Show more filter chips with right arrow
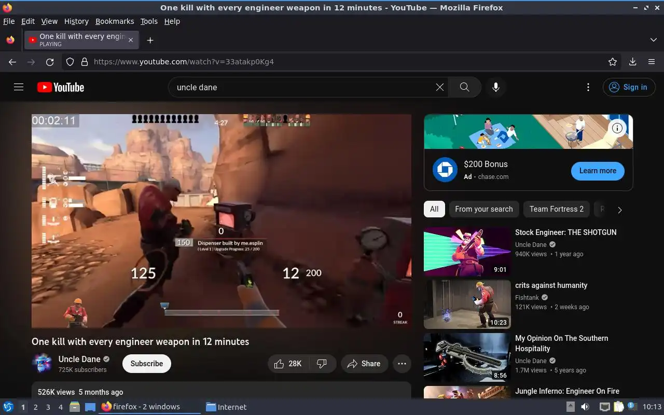This screenshot has height=415, width=664. pos(619,210)
